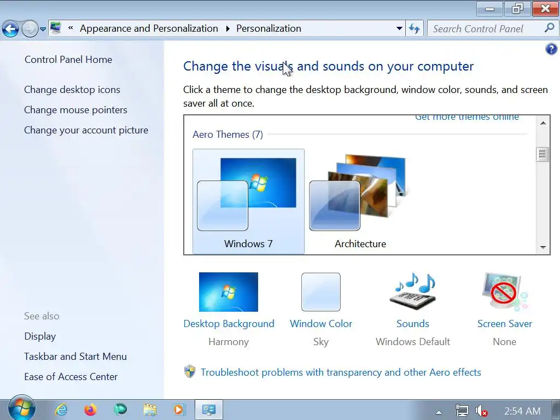Image resolution: width=560 pixels, height=420 pixels.
Task: Click the Personalization breadcrumb item
Action: click(x=269, y=28)
